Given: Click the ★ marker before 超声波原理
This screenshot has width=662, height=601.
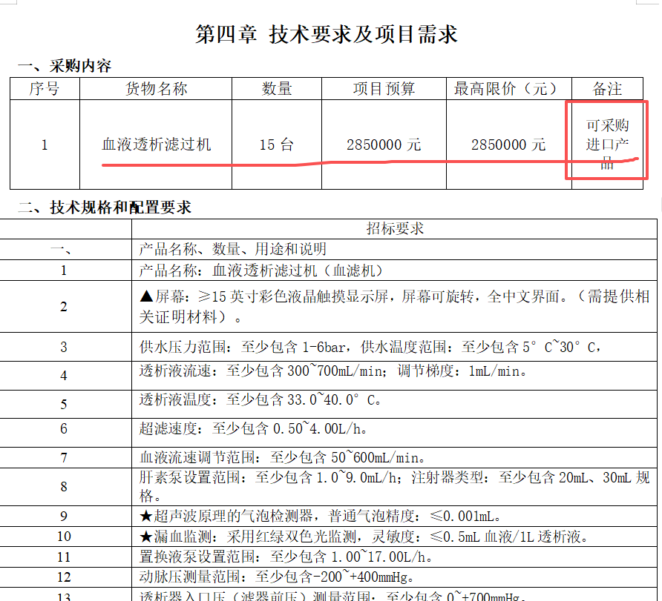Looking at the screenshot, I should click(x=146, y=516).
